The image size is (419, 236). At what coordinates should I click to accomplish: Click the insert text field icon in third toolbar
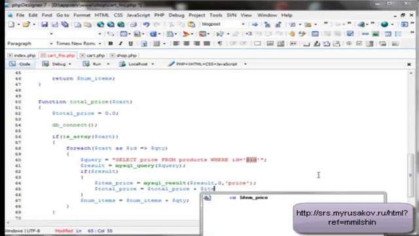pyautogui.click(x=257, y=43)
